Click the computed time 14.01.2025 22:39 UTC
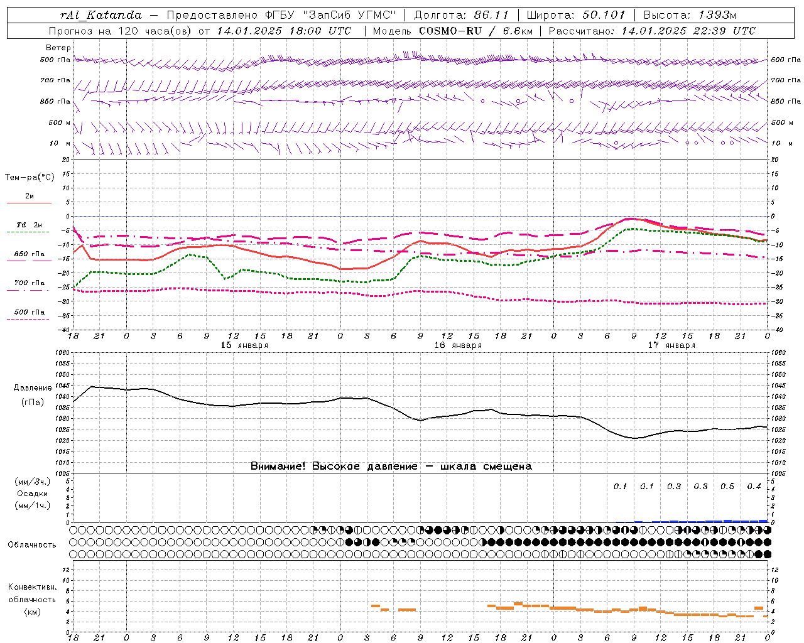This screenshot has width=804, height=643. pos(688,31)
